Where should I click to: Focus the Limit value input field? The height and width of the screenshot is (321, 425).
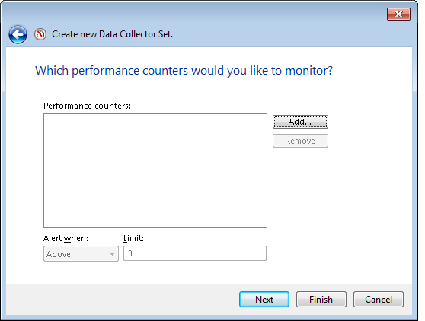(x=195, y=253)
